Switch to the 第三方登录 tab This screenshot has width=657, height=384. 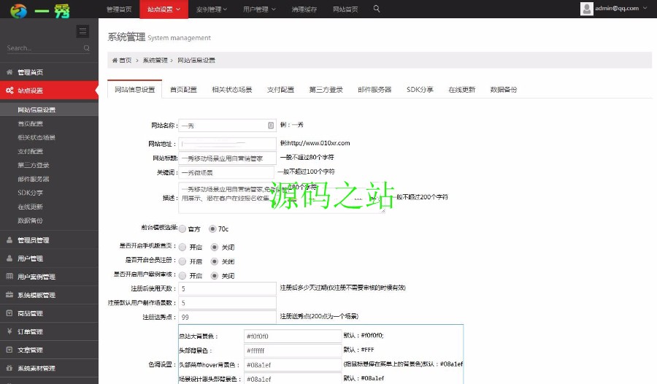pyautogui.click(x=326, y=90)
